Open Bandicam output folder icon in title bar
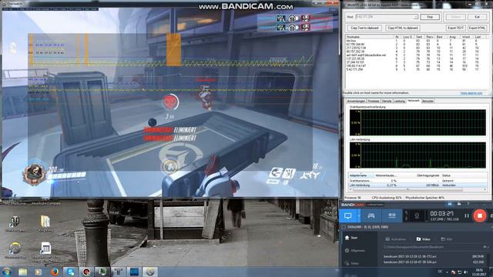The image size is (493, 277). [459, 204]
